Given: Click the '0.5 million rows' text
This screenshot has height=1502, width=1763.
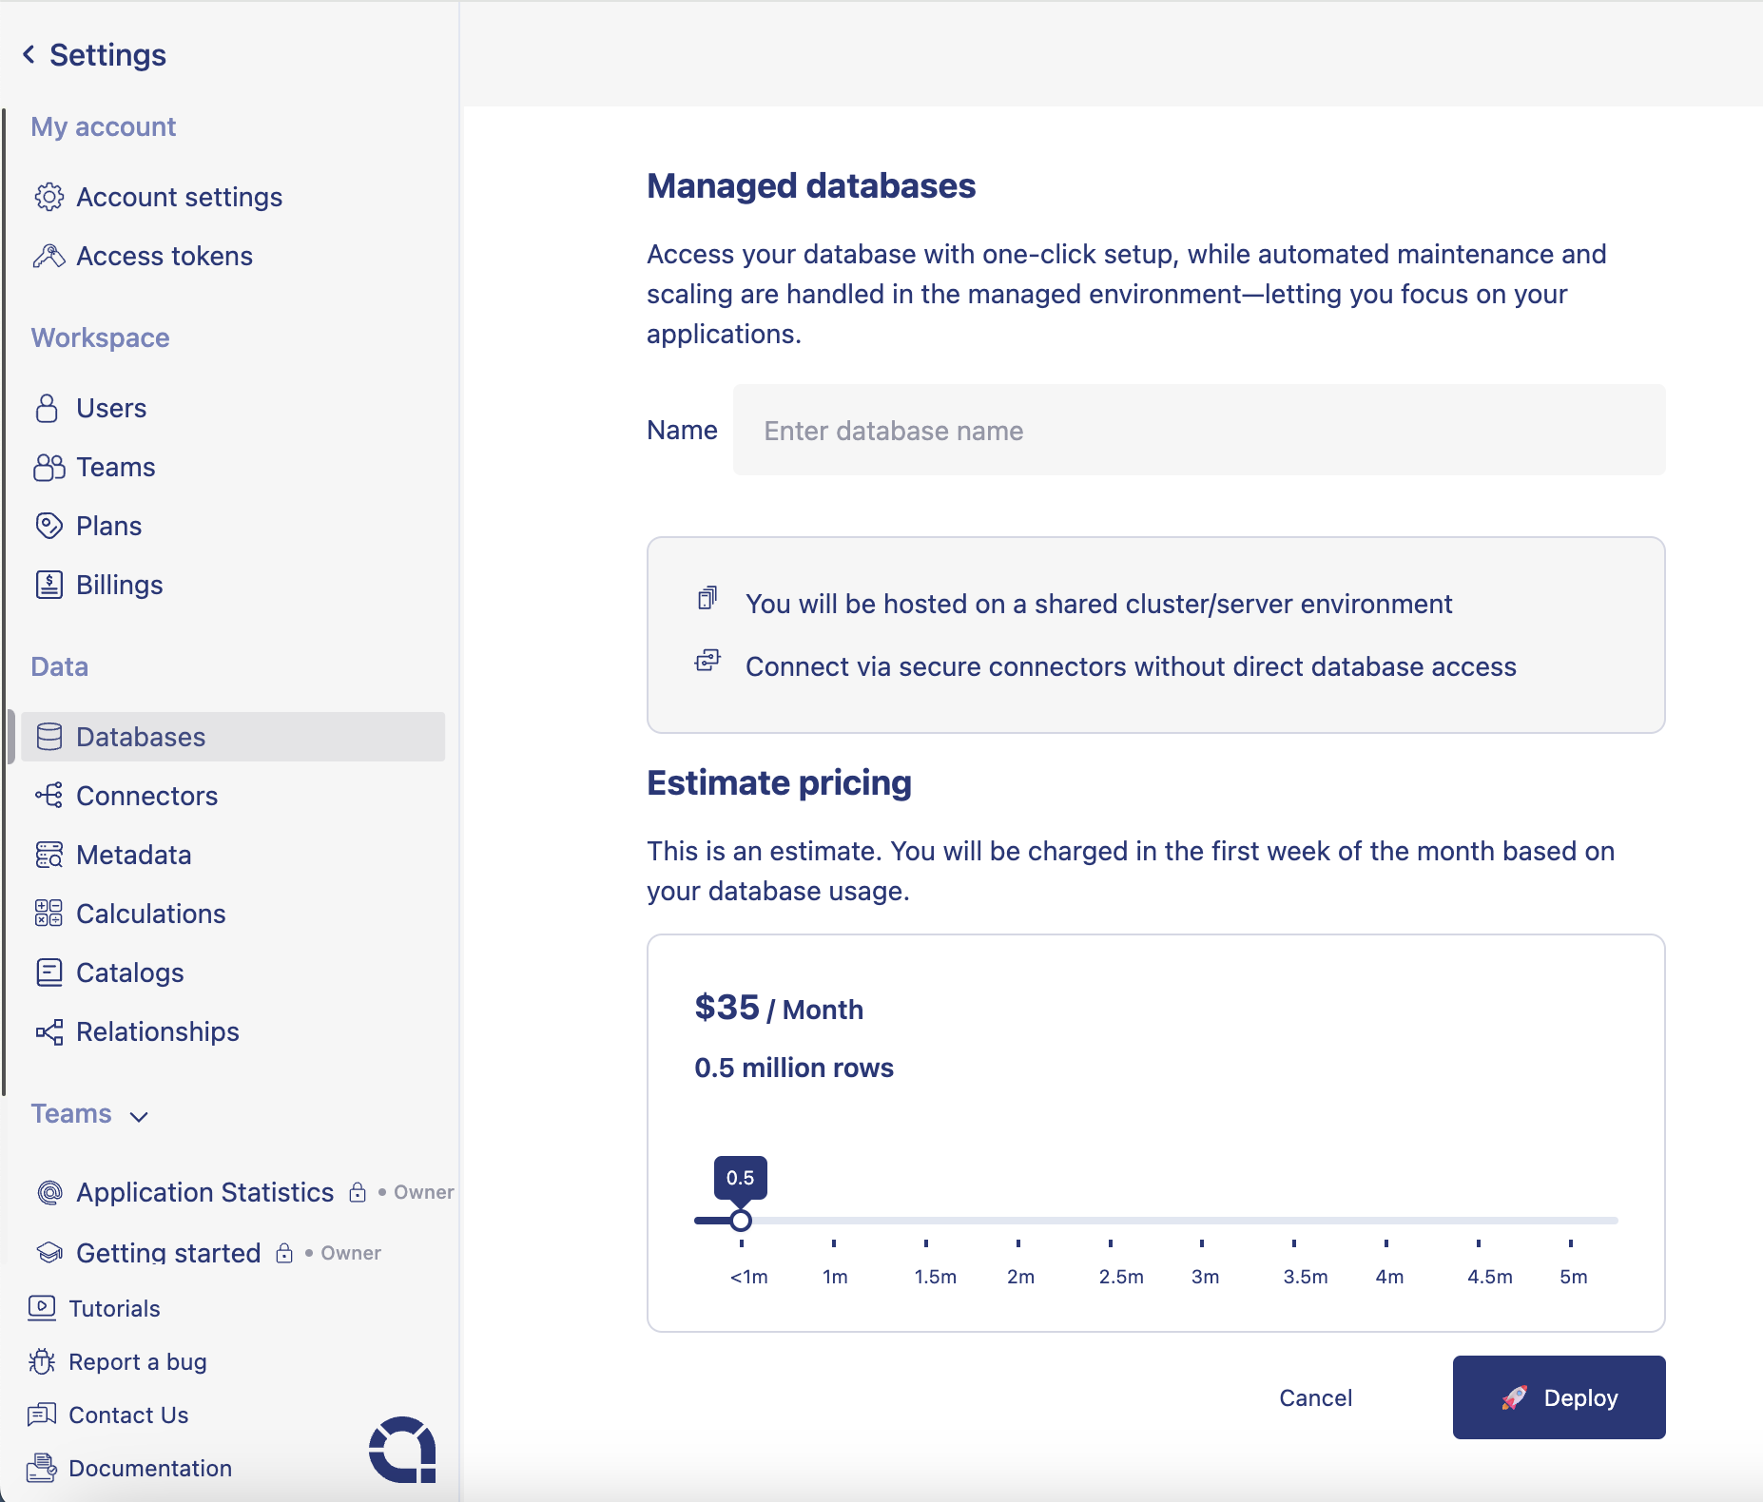Looking at the screenshot, I should tap(794, 1068).
